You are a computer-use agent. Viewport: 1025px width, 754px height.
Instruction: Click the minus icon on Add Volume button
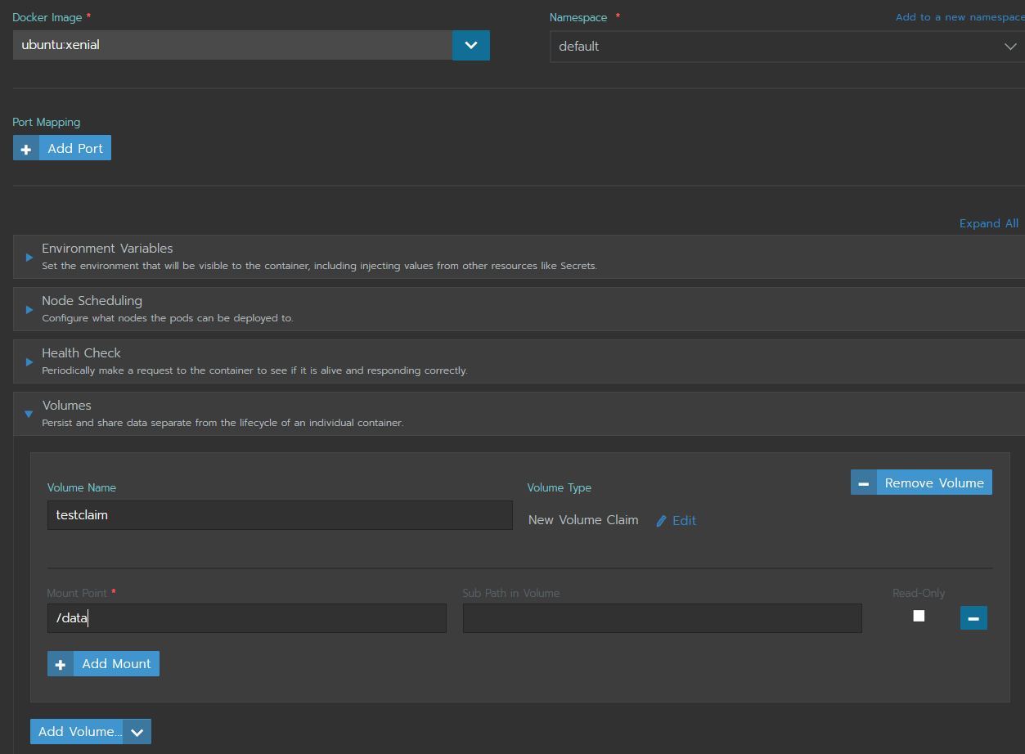coord(137,731)
